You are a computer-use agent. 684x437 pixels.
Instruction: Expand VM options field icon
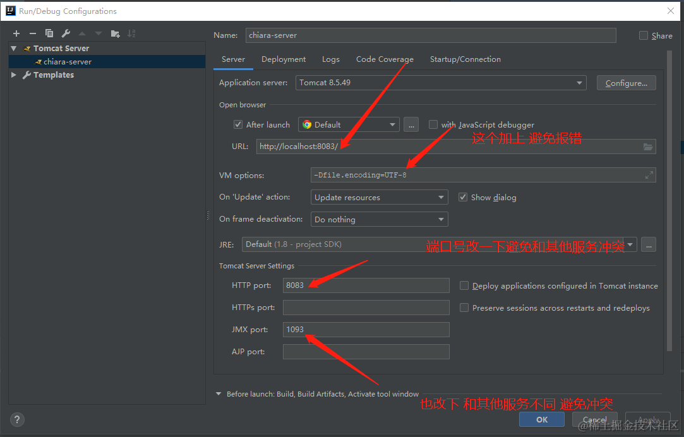(x=649, y=175)
